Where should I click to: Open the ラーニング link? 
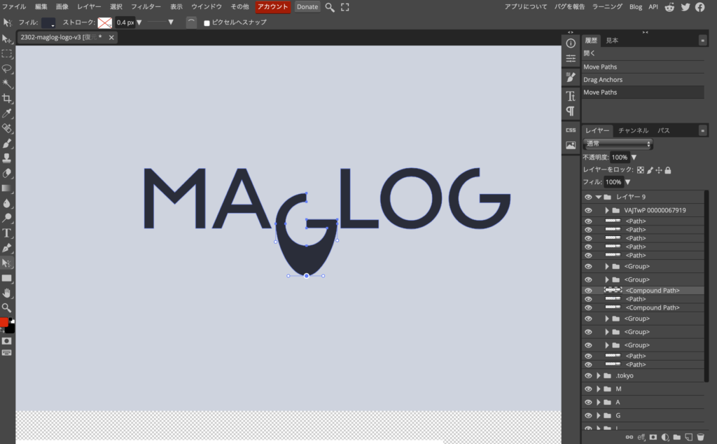607,7
